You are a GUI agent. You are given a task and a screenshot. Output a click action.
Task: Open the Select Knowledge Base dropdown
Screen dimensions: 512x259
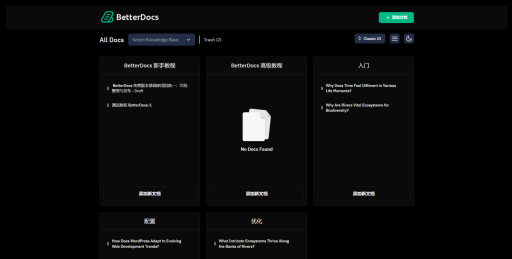point(161,40)
